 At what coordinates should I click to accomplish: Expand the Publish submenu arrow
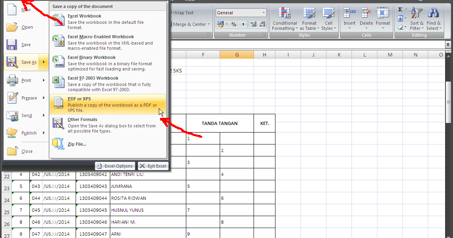click(44, 133)
